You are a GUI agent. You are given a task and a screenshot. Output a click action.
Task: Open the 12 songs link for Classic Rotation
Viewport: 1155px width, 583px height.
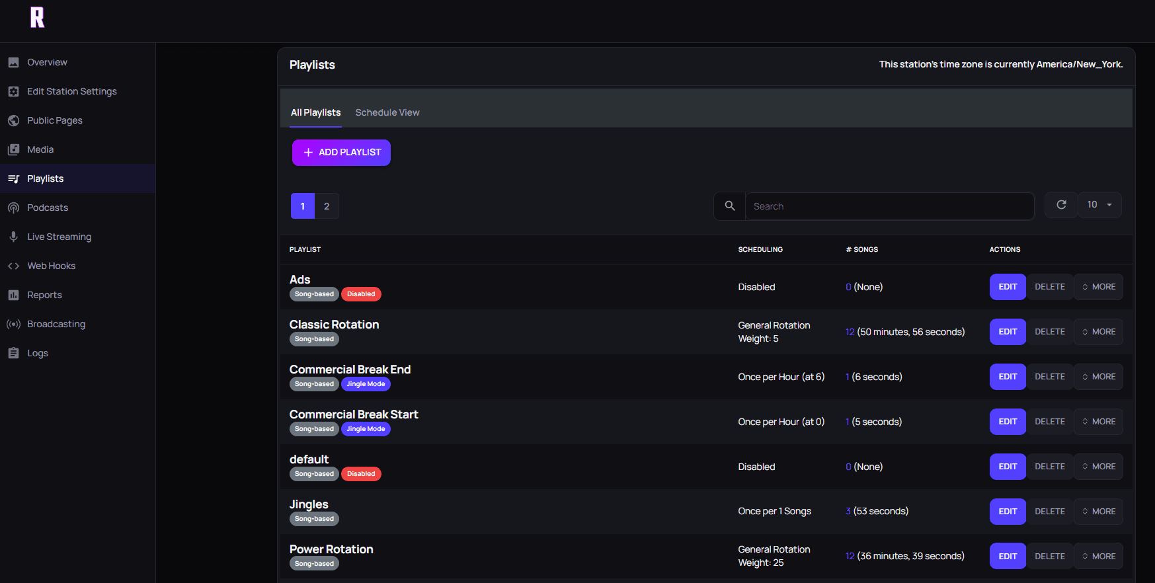[x=850, y=332]
